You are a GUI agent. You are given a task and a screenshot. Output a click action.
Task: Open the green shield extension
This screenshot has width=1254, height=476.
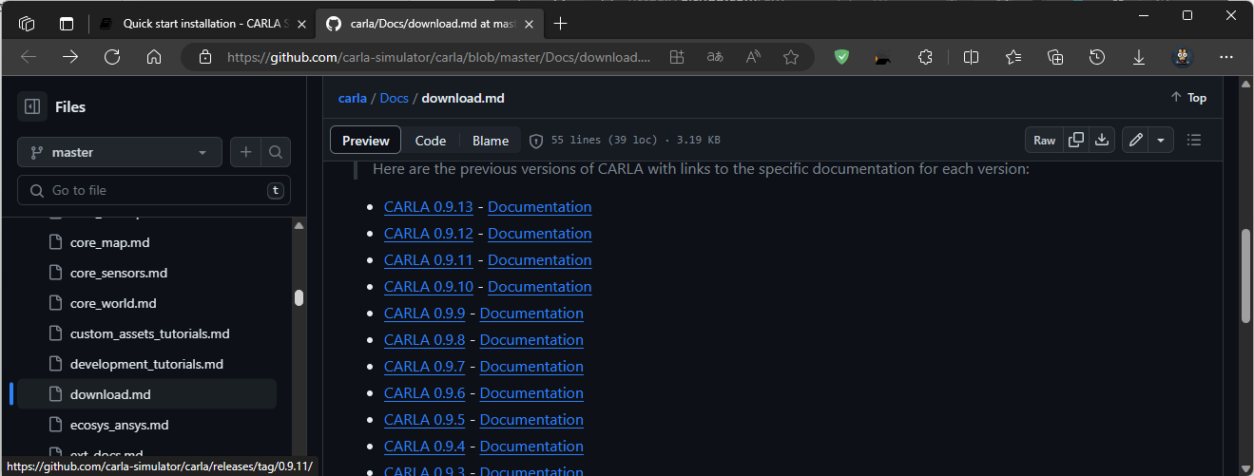click(841, 57)
